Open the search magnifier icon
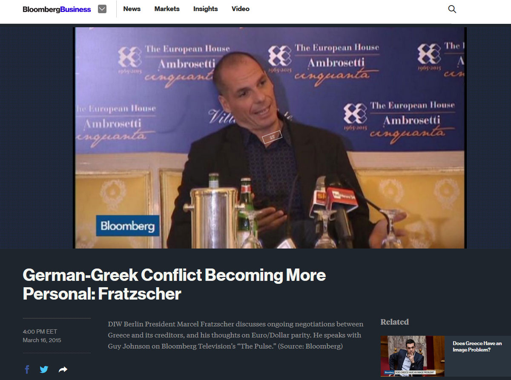The height and width of the screenshot is (380, 511). (452, 9)
